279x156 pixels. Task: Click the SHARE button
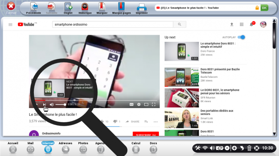pos(133,122)
